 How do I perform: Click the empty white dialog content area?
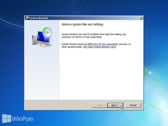coord(101,74)
